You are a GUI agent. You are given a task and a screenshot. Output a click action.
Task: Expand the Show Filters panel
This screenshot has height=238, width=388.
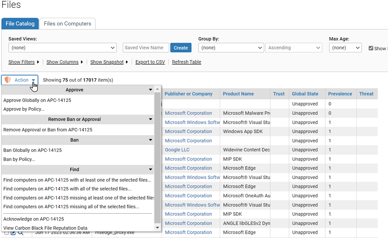point(22,62)
